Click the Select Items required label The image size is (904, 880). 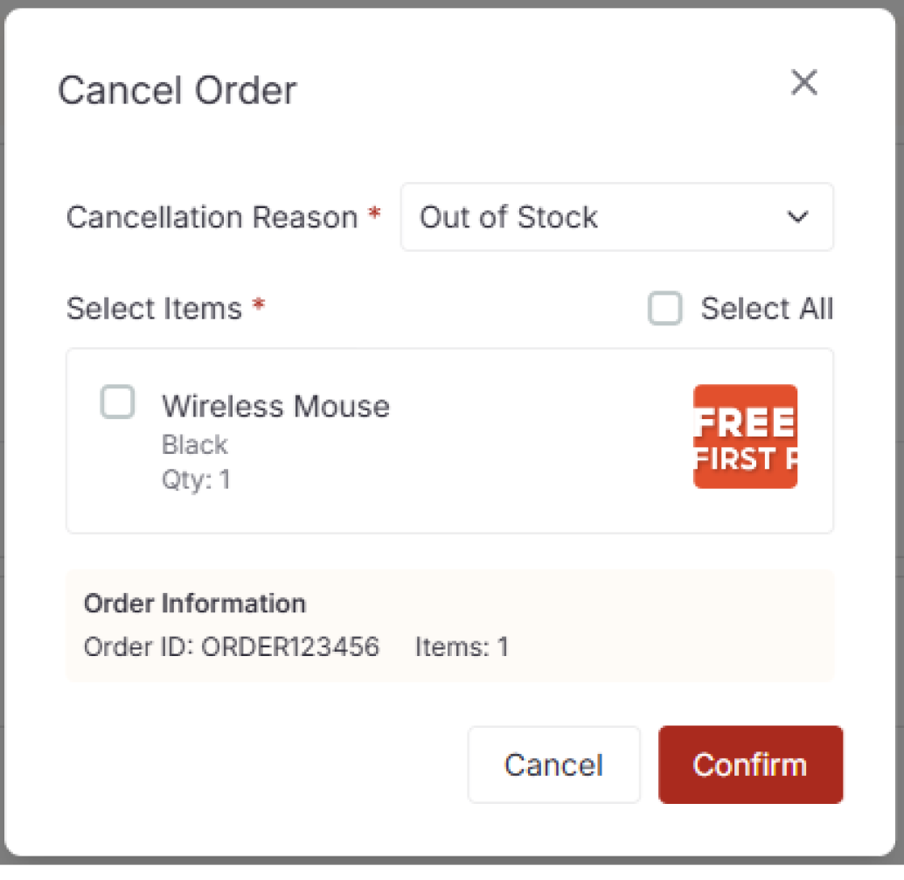(x=164, y=309)
